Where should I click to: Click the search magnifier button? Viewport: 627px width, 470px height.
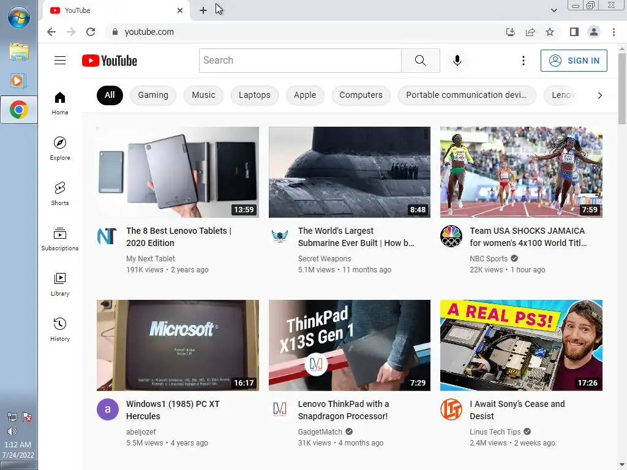(420, 61)
